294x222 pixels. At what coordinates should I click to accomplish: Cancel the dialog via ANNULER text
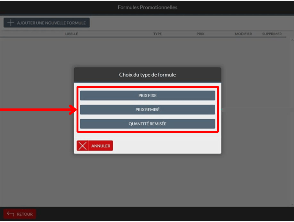click(x=101, y=146)
